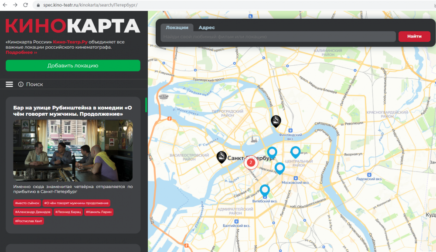Open the bar on Рубинштейна card title
The width and height of the screenshot is (436, 252).
point(72,111)
